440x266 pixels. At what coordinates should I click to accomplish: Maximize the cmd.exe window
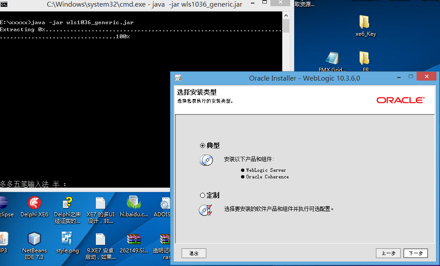tap(264, 3)
